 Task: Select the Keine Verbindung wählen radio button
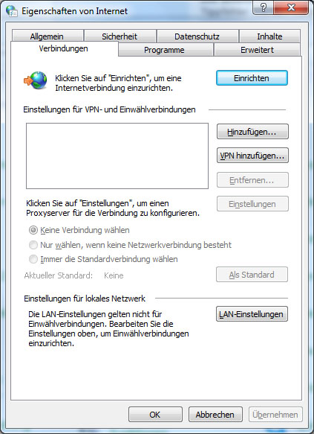(33, 230)
